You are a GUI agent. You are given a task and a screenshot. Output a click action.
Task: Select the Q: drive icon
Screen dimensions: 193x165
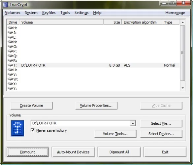tap(10, 56)
